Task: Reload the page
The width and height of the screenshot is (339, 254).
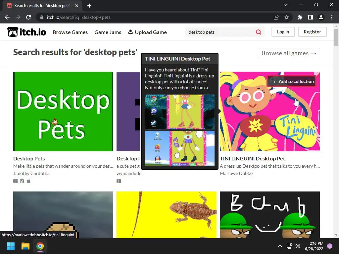Action: pyautogui.click(x=28, y=17)
